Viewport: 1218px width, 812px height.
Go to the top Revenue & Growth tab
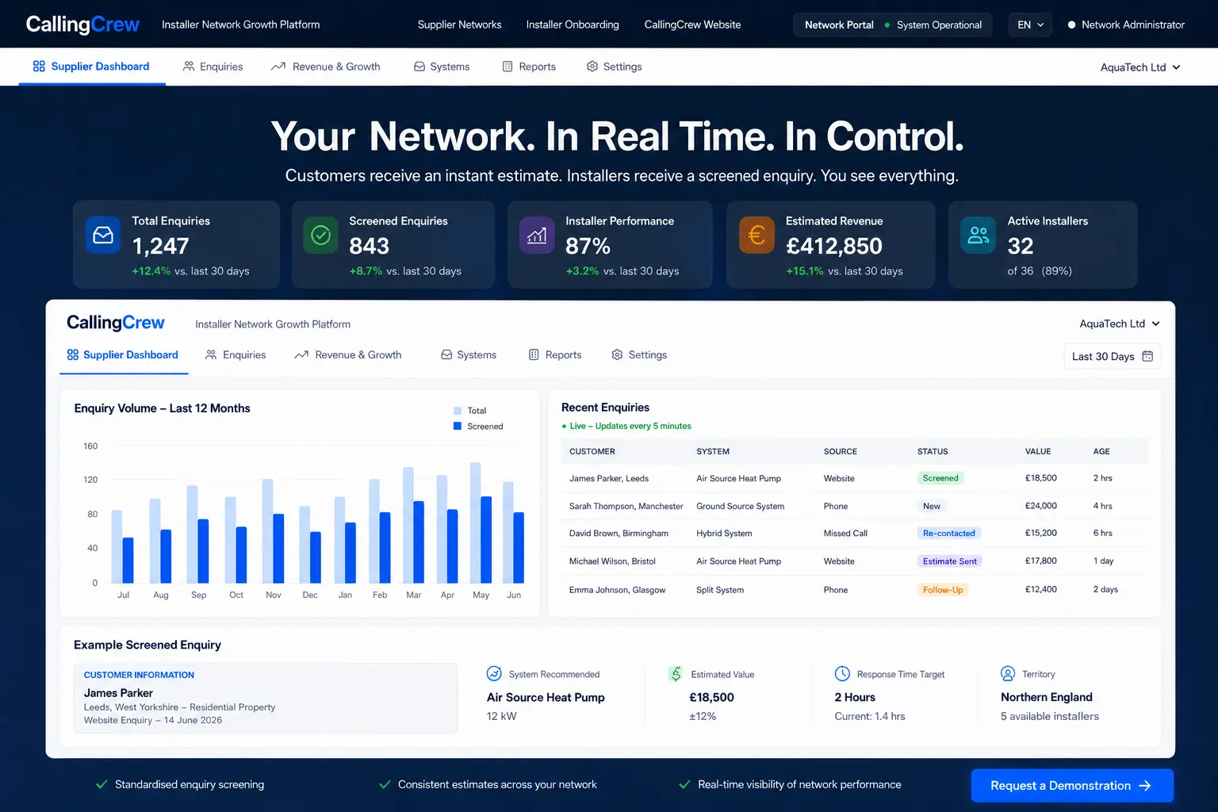click(326, 67)
